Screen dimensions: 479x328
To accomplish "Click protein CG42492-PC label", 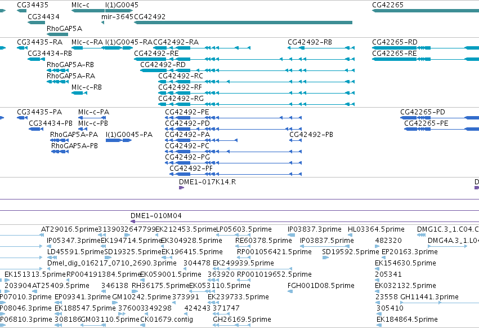I will pos(187,147).
